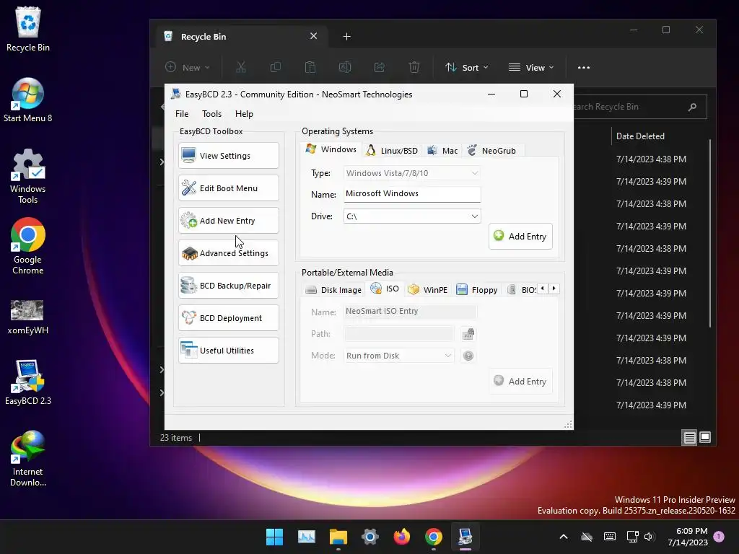Click the Name field containing Microsoft Windows

pos(412,194)
